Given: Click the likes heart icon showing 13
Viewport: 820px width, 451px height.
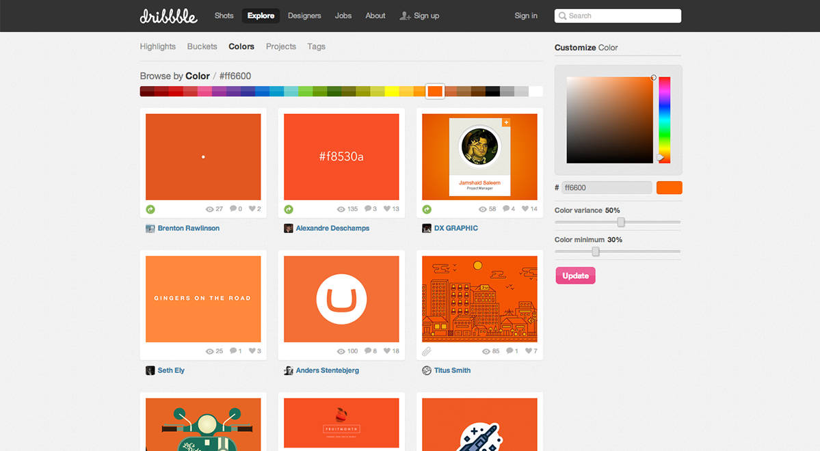Looking at the screenshot, I should point(387,208).
